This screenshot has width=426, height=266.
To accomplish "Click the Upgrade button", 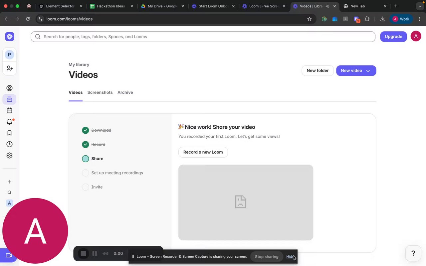I will tap(393, 37).
